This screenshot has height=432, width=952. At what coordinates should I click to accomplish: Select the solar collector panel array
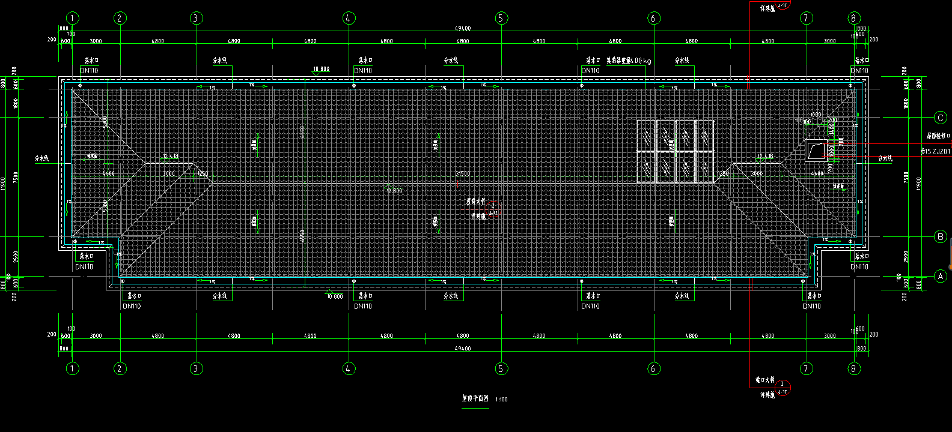tap(675, 151)
